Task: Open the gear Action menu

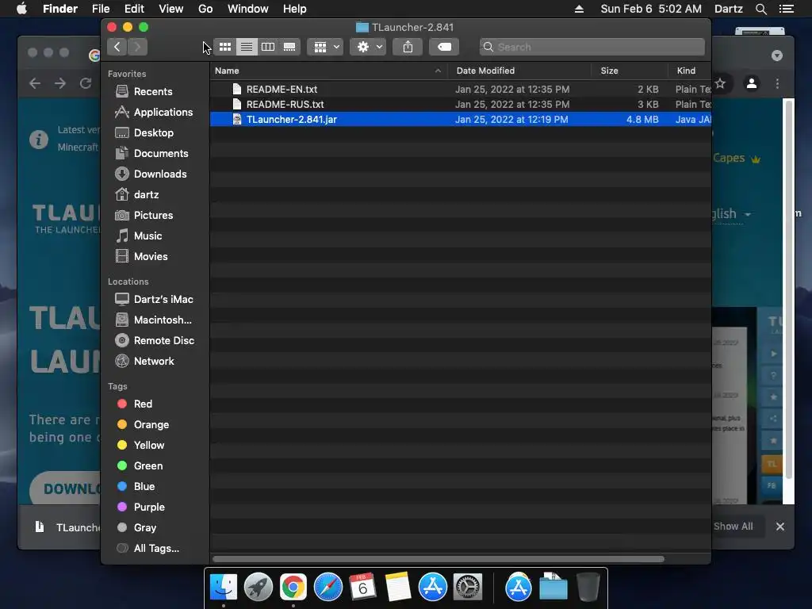Action: 368,47
